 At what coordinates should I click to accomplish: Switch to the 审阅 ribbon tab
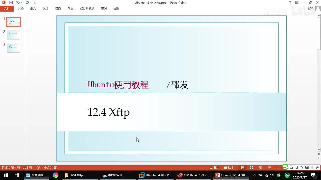click(104, 8)
